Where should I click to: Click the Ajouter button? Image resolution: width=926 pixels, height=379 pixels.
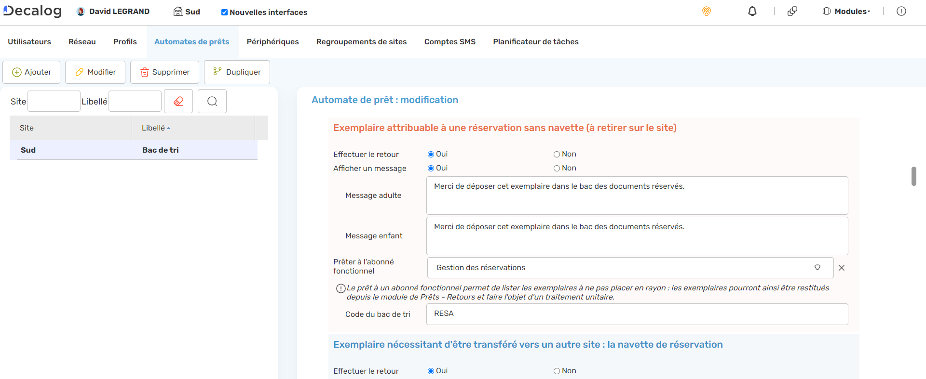tap(31, 72)
